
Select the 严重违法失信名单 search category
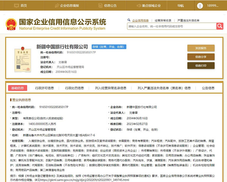(x=188, y=20)
